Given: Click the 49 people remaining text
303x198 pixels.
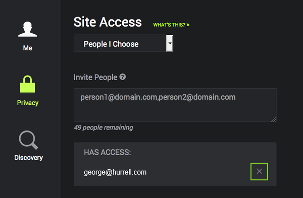Looking at the screenshot, I should (x=104, y=127).
